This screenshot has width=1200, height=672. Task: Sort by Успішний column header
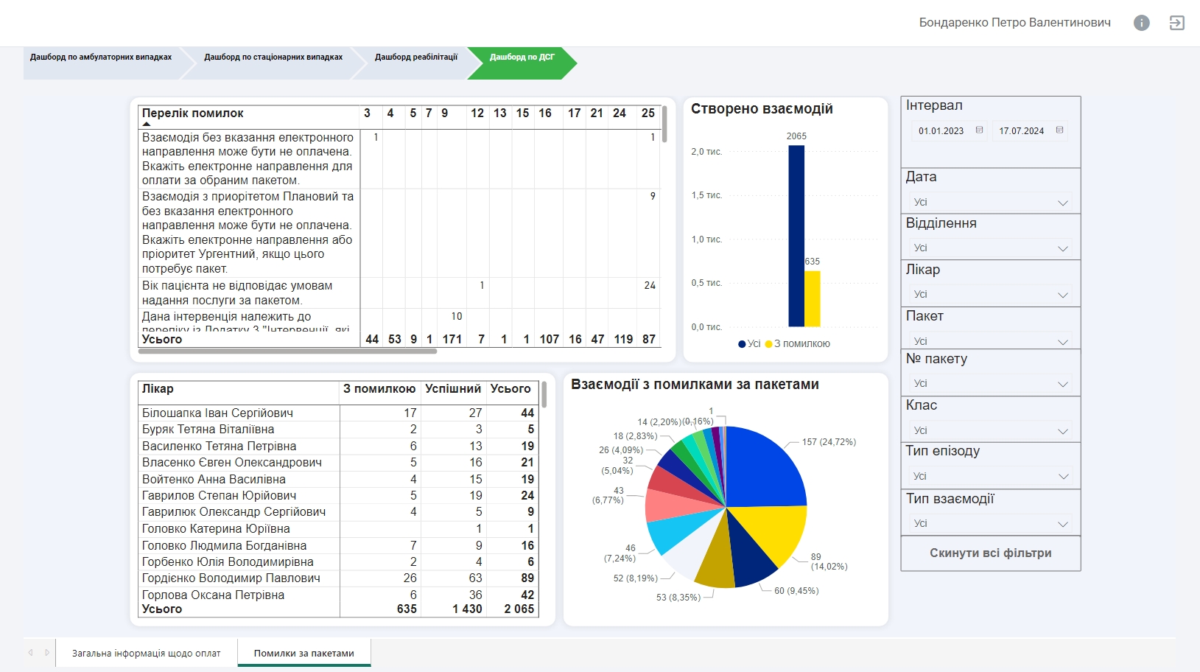coord(453,389)
